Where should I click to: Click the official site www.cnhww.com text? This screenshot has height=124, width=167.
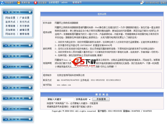pyautogui.click(x=64, y=85)
